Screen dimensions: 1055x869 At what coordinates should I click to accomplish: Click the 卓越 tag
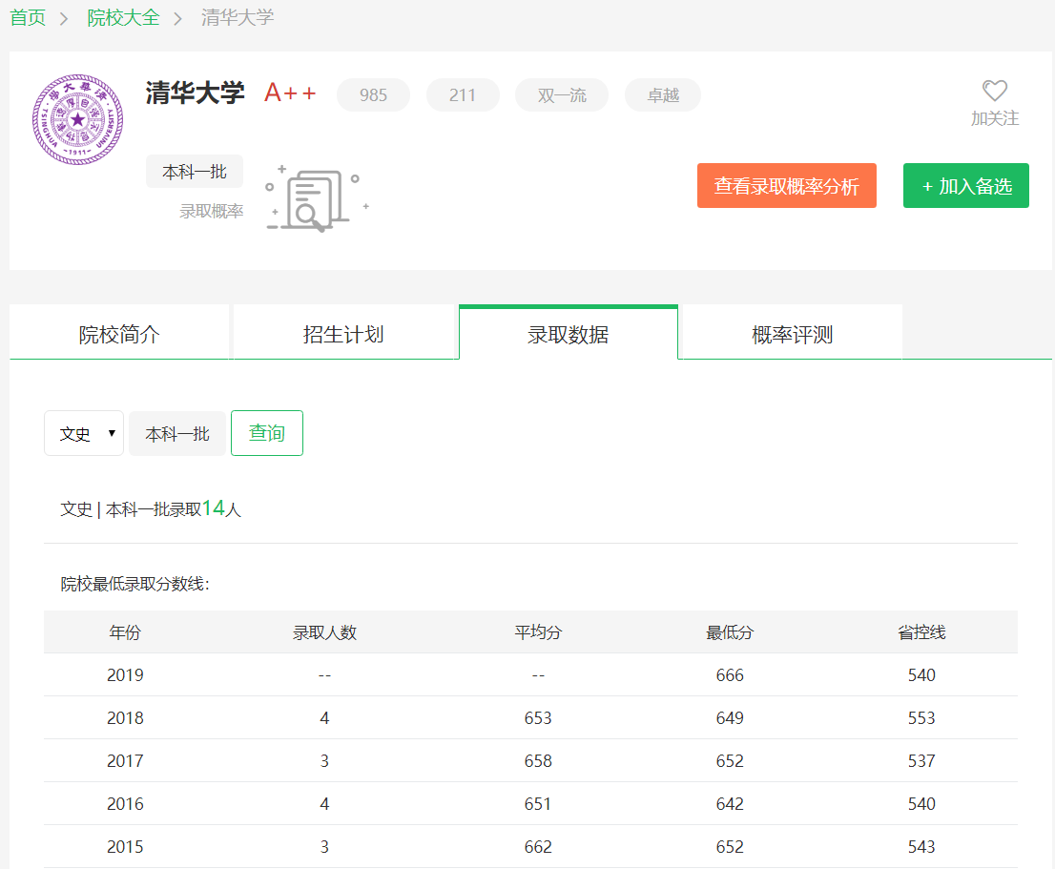tap(663, 94)
